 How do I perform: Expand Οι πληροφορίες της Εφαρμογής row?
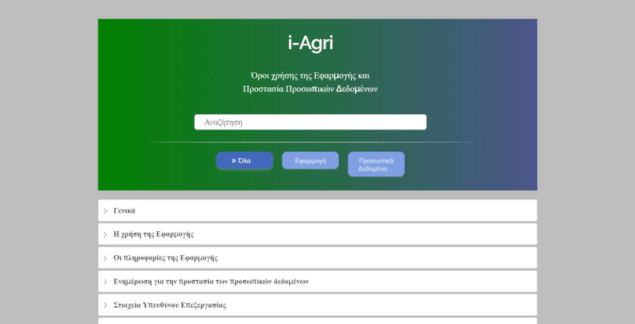click(317, 258)
